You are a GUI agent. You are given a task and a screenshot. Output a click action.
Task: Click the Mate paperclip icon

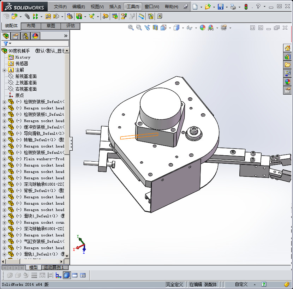click(27, 17)
